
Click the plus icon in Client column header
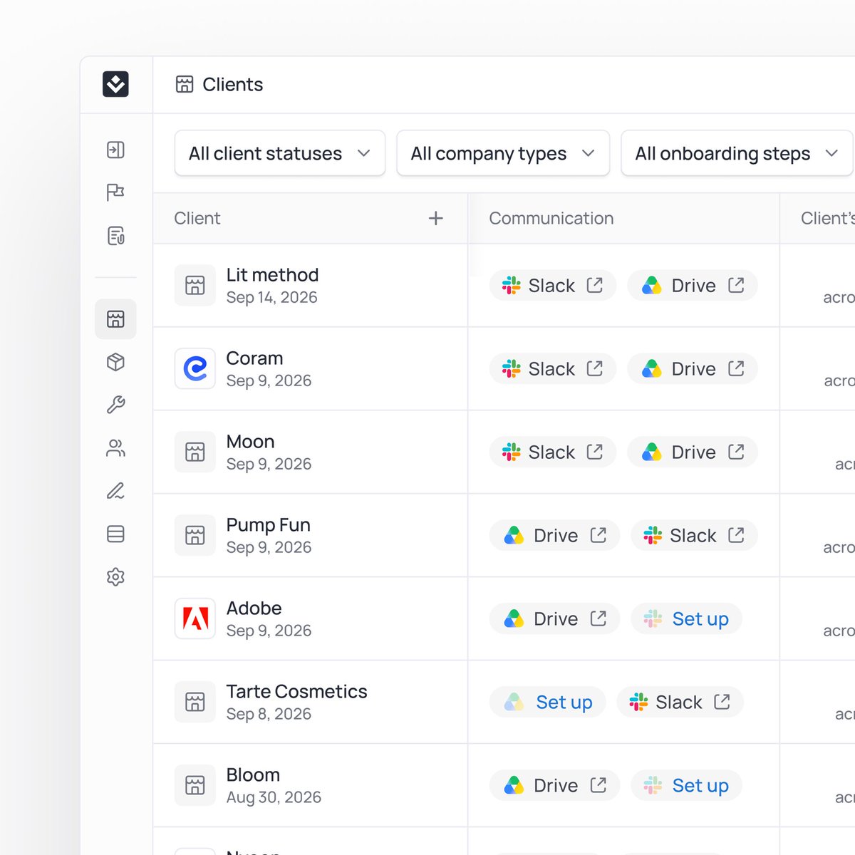point(436,218)
